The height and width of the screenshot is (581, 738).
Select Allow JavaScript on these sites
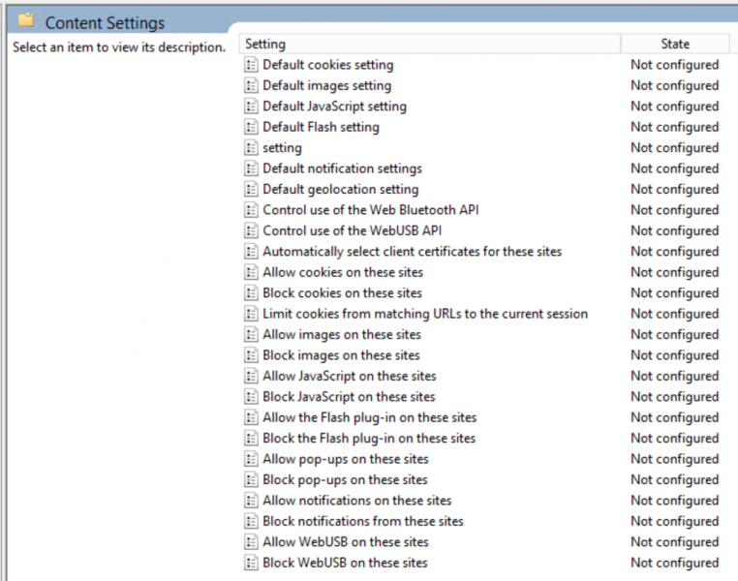coord(350,376)
